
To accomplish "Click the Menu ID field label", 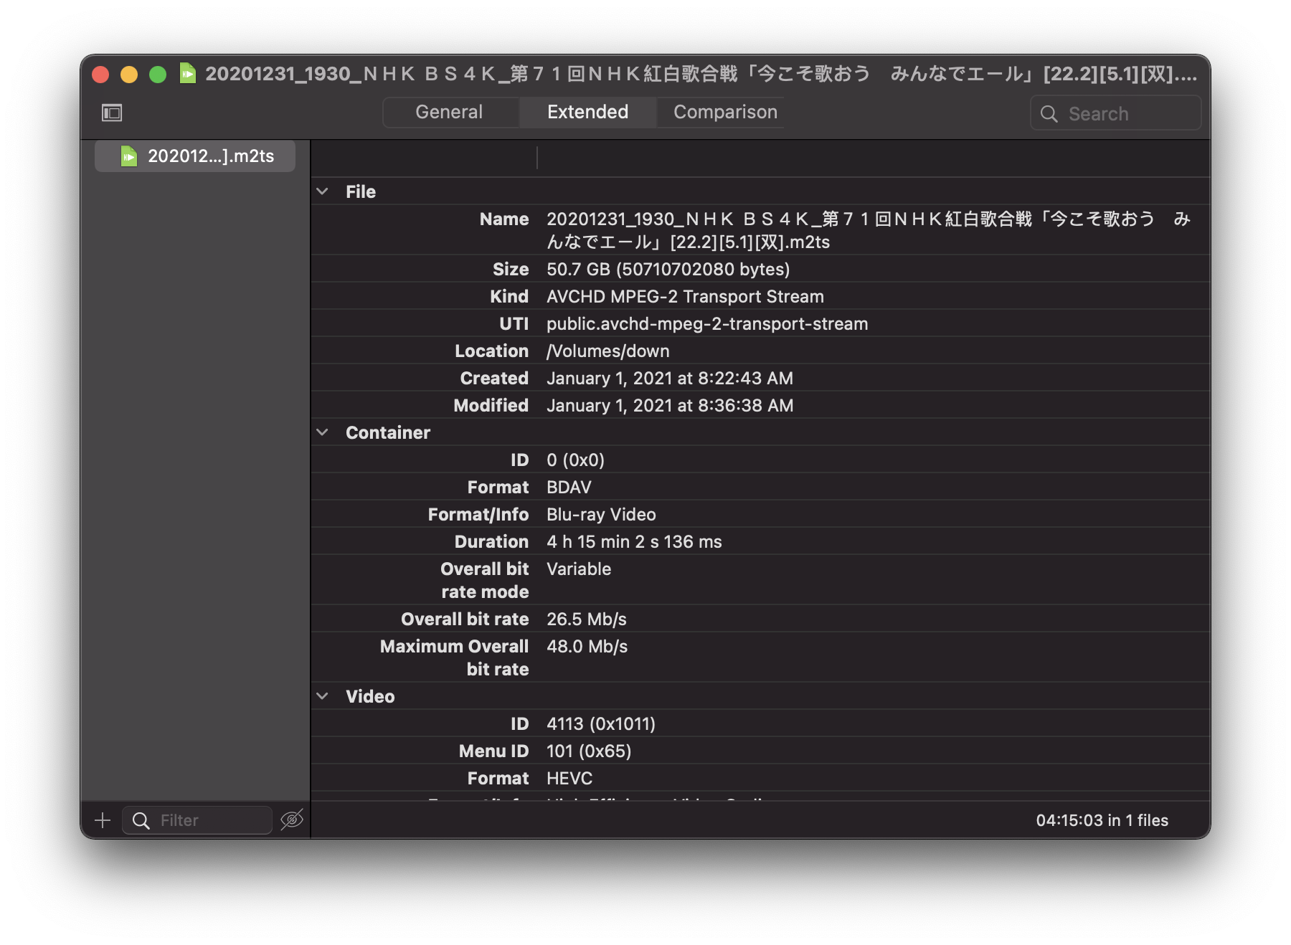I will pos(494,751).
